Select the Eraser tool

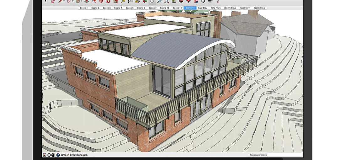point(53,1)
